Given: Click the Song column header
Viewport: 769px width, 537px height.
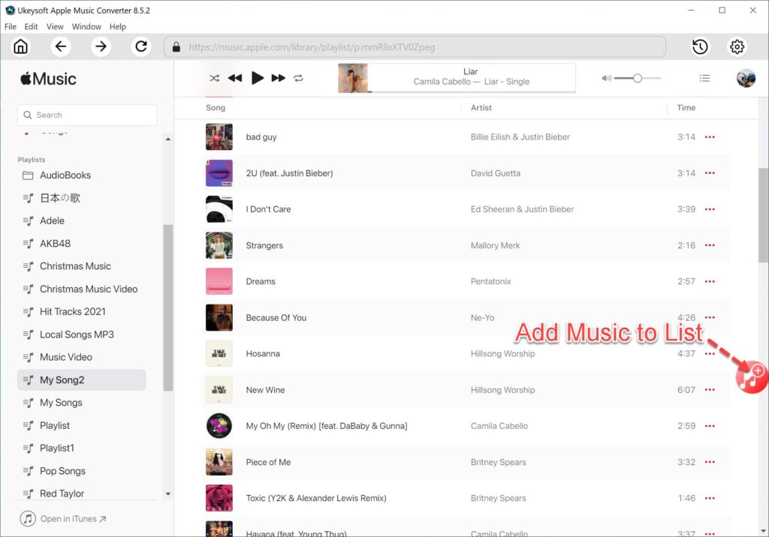Looking at the screenshot, I should (x=216, y=108).
